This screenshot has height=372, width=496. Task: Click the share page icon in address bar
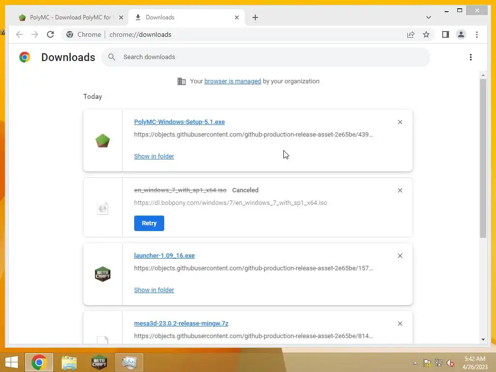411,34
